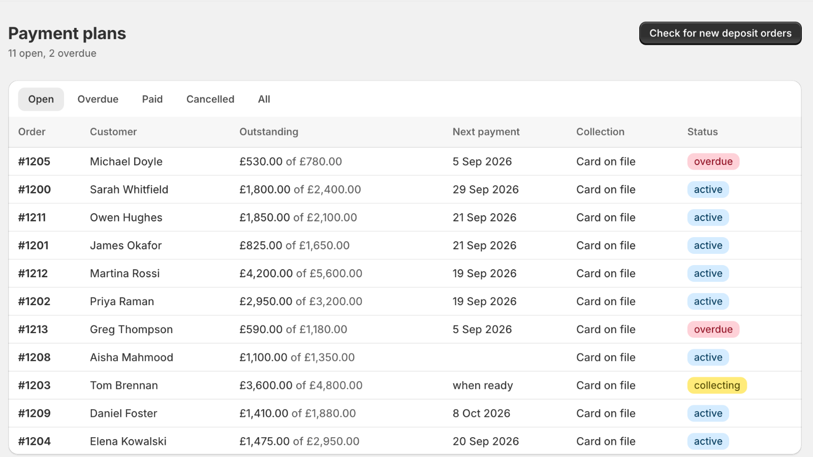The height and width of the screenshot is (457, 813).
Task: Click the Customer column header
Action: point(113,132)
